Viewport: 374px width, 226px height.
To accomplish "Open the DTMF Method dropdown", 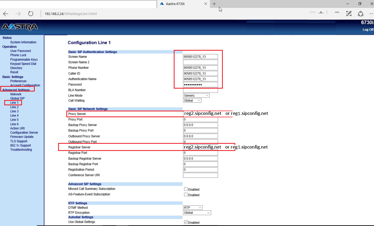I will pyautogui.click(x=193, y=208).
